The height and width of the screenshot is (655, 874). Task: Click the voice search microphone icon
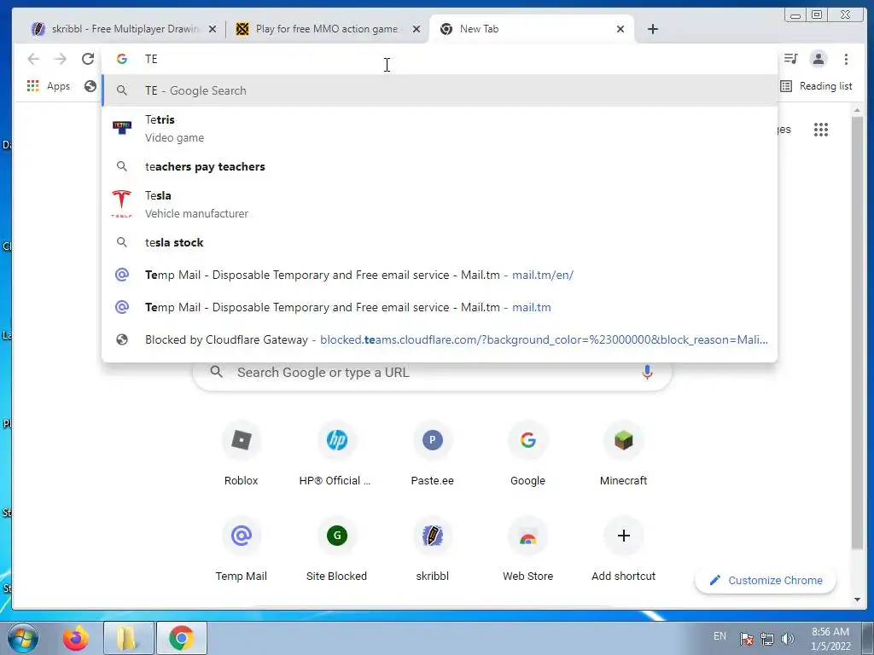647,372
